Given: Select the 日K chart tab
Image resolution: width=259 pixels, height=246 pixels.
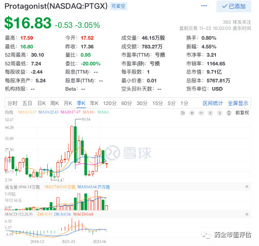Looking at the screenshot, I should 42,103.
